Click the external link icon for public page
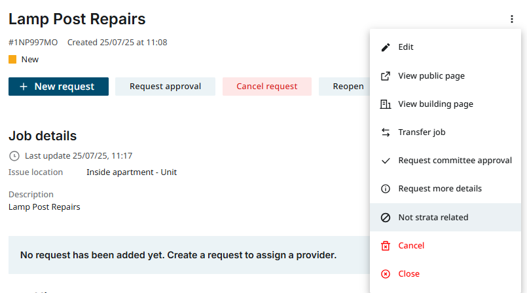This screenshot has height=293, width=527. click(386, 75)
